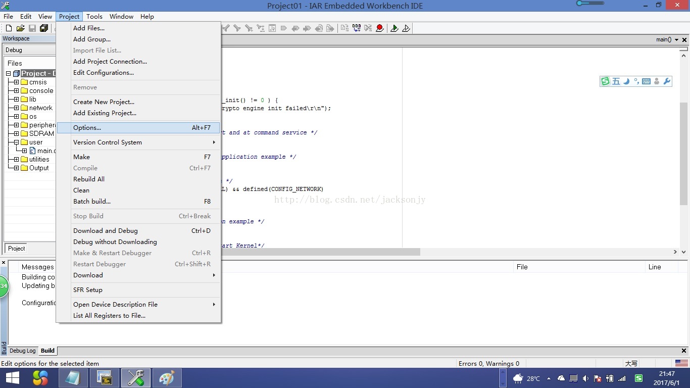
Task: Open the colorful swirl app on the taskbar
Action: (40, 378)
